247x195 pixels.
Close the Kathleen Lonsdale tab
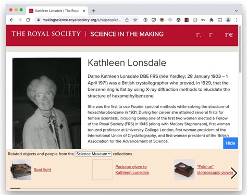pyautogui.click(x=84, y=11)
